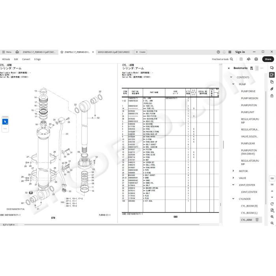Image resolution: width=276 pixels, height=276 pixels.
Task: Open the page thumbnails copy icon
Action: [x=272, y=82]
